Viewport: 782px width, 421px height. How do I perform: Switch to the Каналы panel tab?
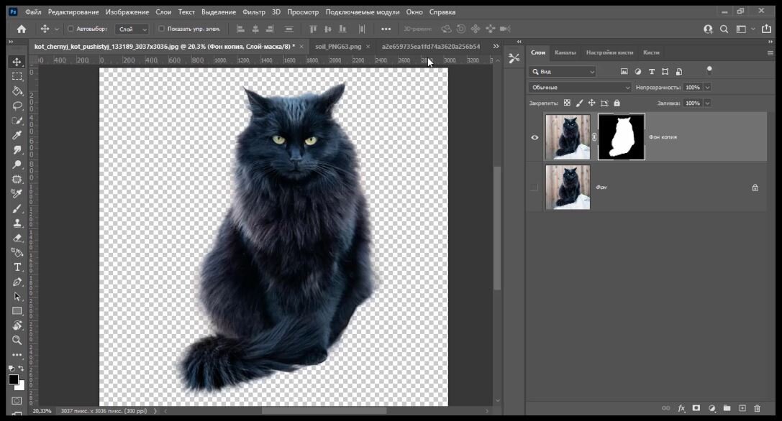[565, 52]
